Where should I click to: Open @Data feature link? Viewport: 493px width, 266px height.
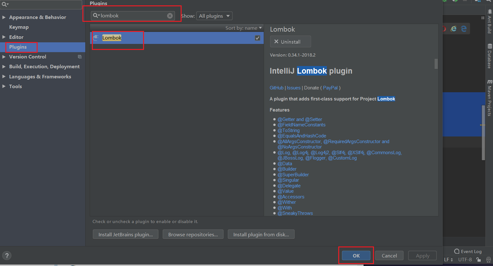[285, 164]
